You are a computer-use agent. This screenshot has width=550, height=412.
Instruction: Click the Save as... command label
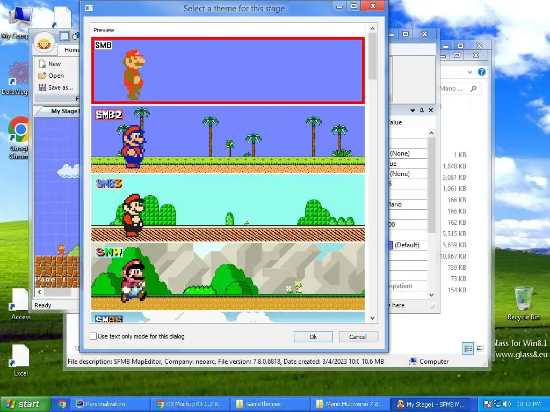(x=61, y=87)
